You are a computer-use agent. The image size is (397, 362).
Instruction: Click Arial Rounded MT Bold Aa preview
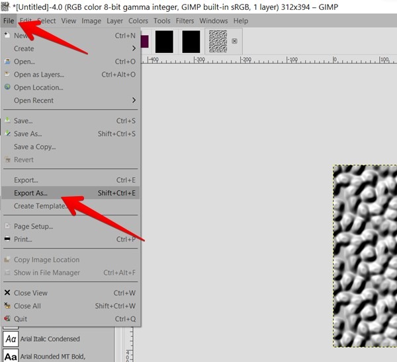(11, 356)
